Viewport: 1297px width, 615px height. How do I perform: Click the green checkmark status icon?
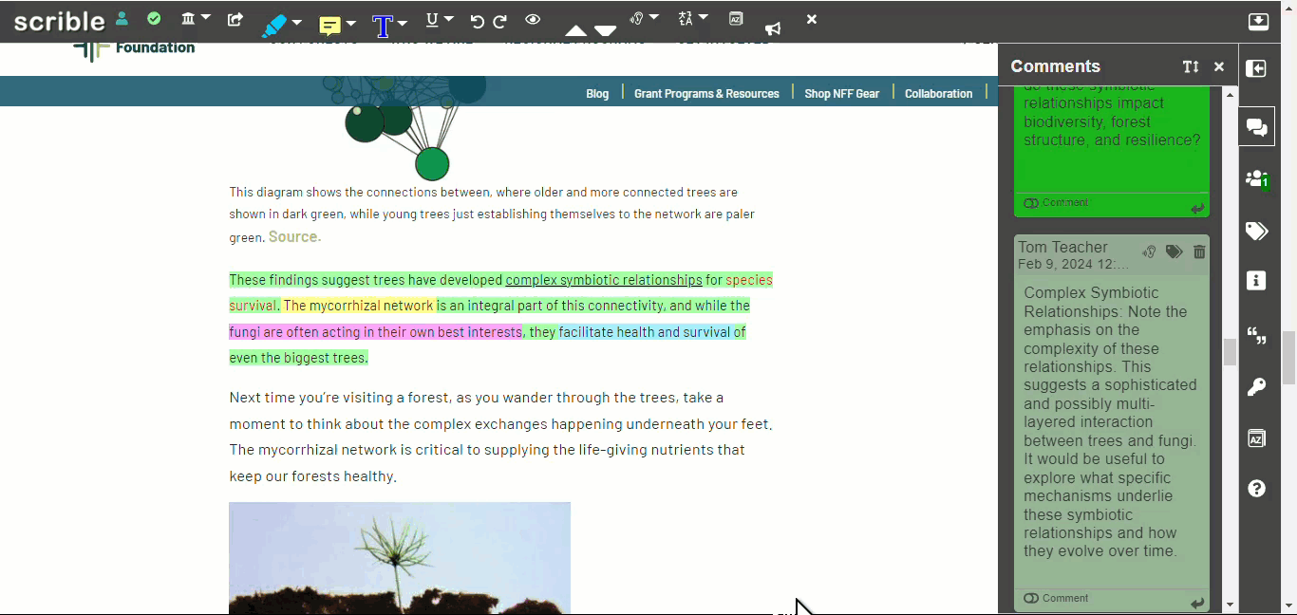pyautogui.click(x=154, y=19)
